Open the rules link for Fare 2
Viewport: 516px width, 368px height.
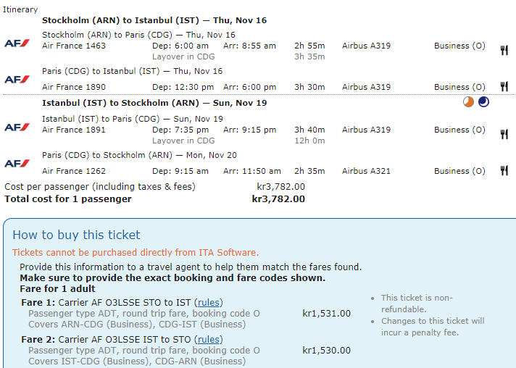(209, 339)
